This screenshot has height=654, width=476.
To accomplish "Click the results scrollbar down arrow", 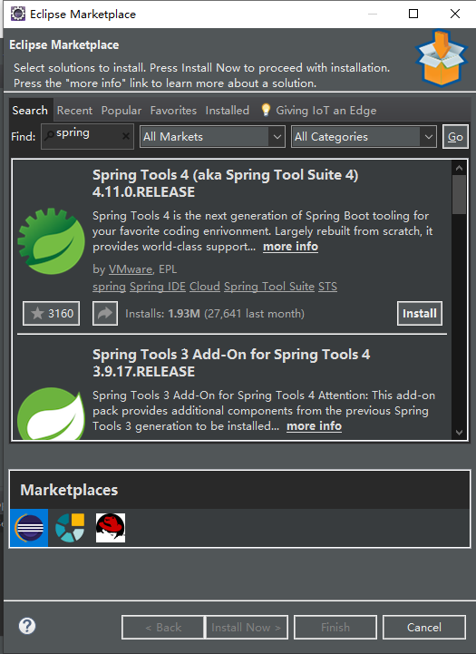I will pos(459,432).
